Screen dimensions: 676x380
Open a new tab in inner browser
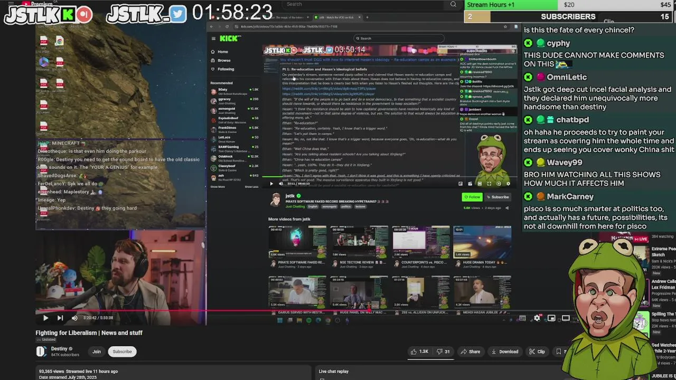pos(367,17)
